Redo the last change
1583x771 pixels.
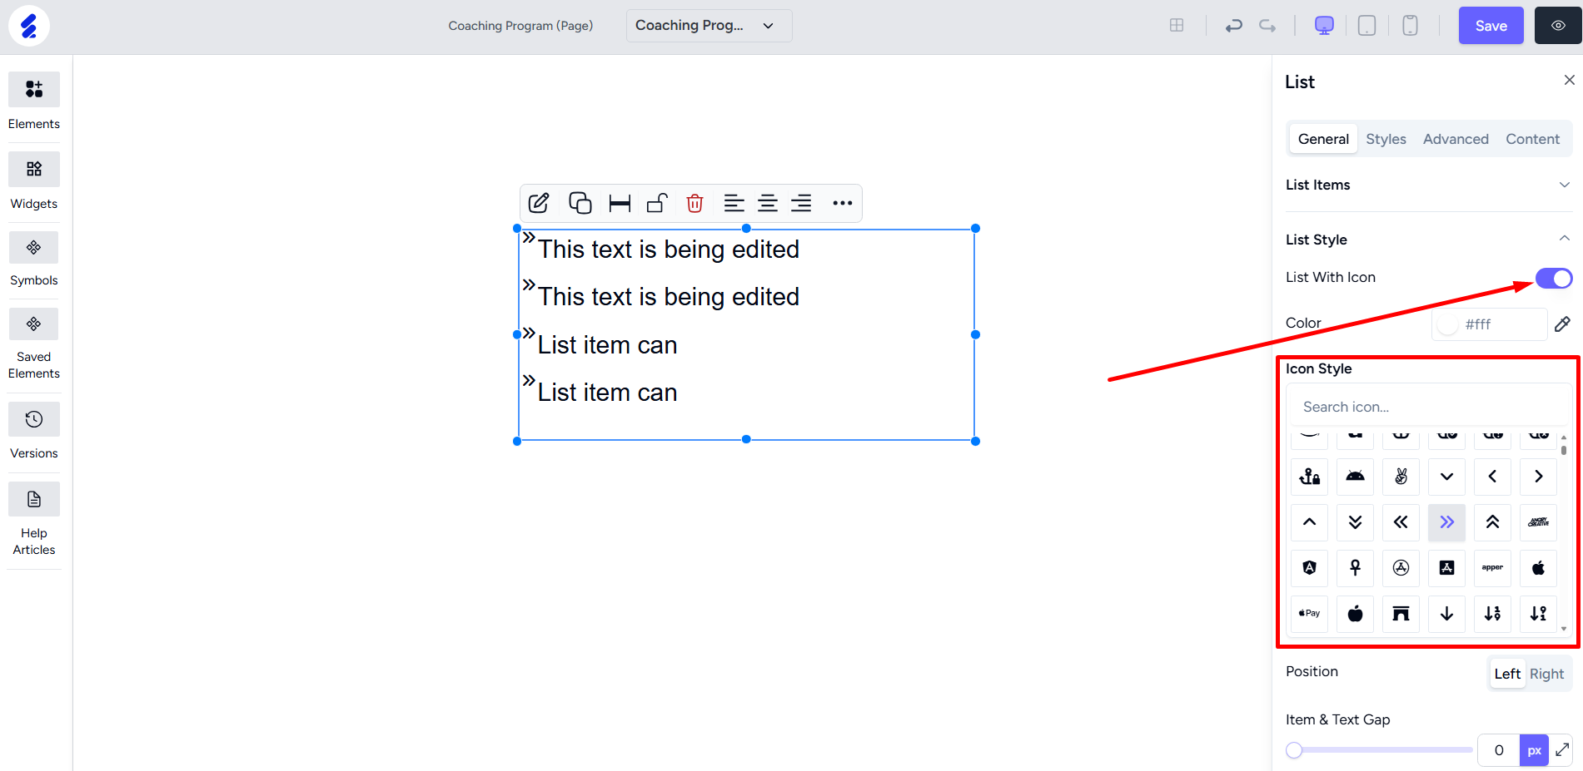point(1267,26)
